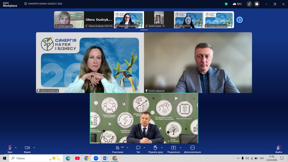The image size is (288, 162).
Task: Click the green encryption shield icon
Action: 226,4
